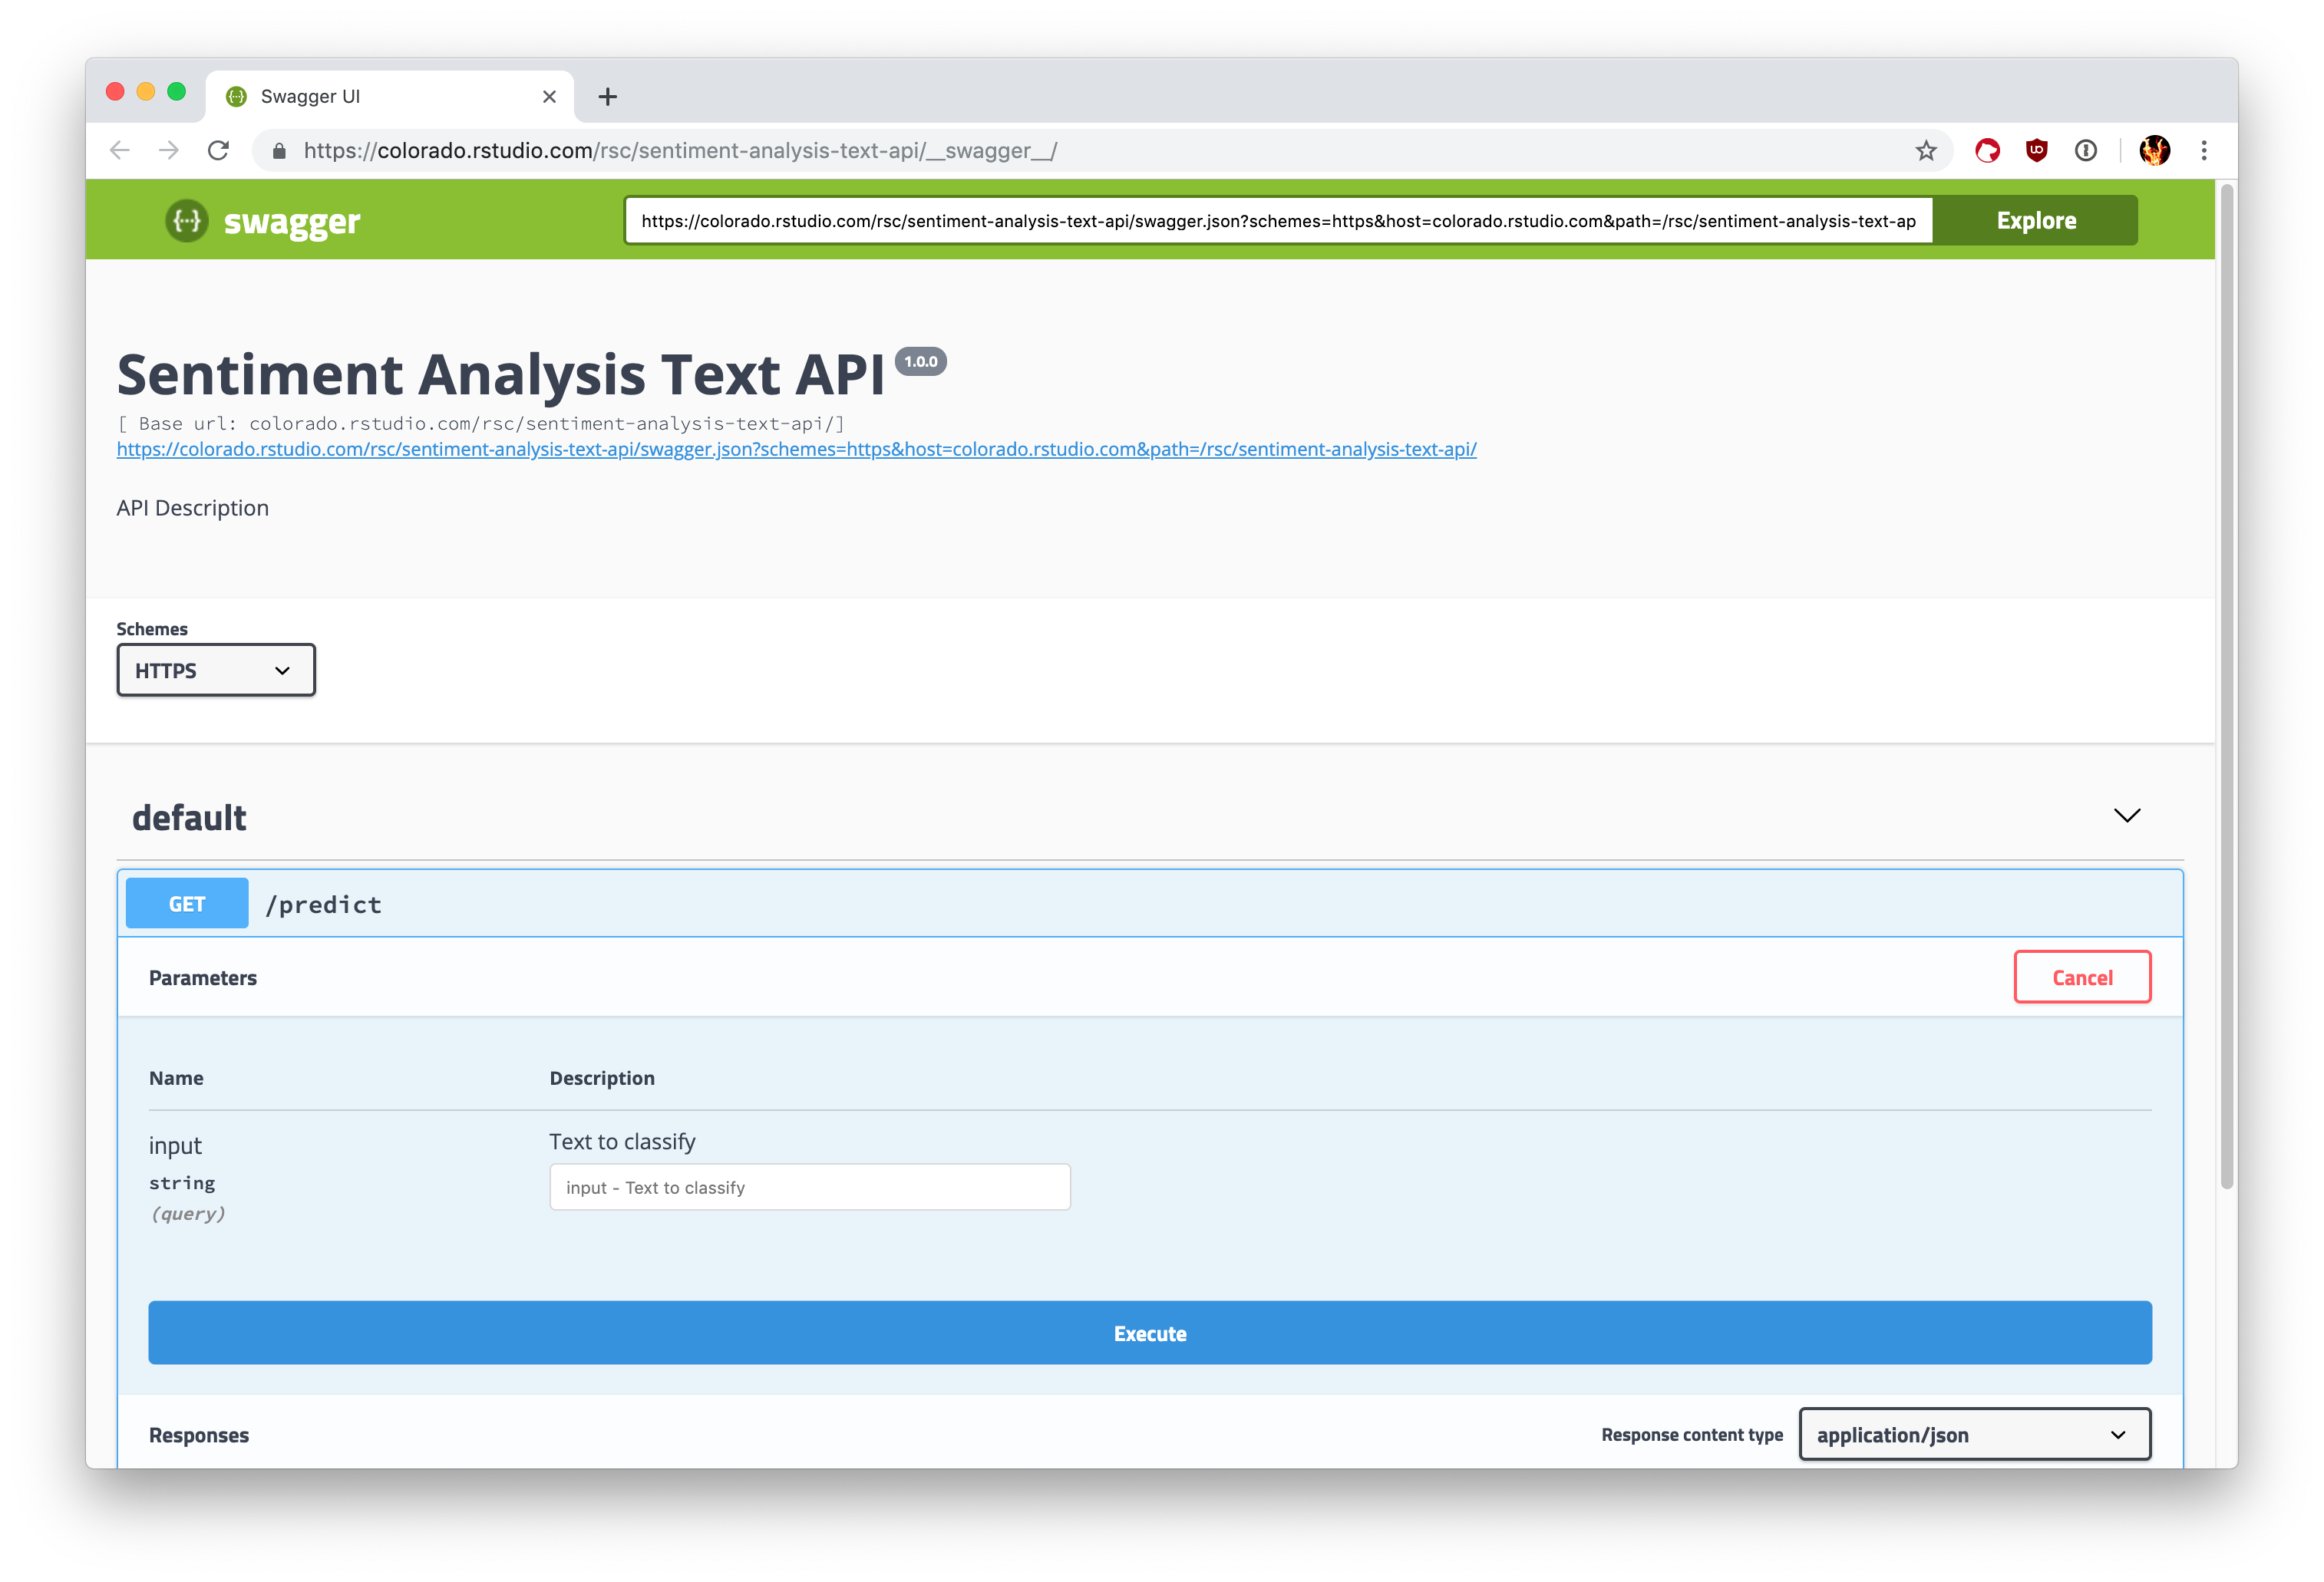This screenshot has width=2324, height=1582.
Task: Click the swagger.json URL field in header
Action: pos(1278,221)
